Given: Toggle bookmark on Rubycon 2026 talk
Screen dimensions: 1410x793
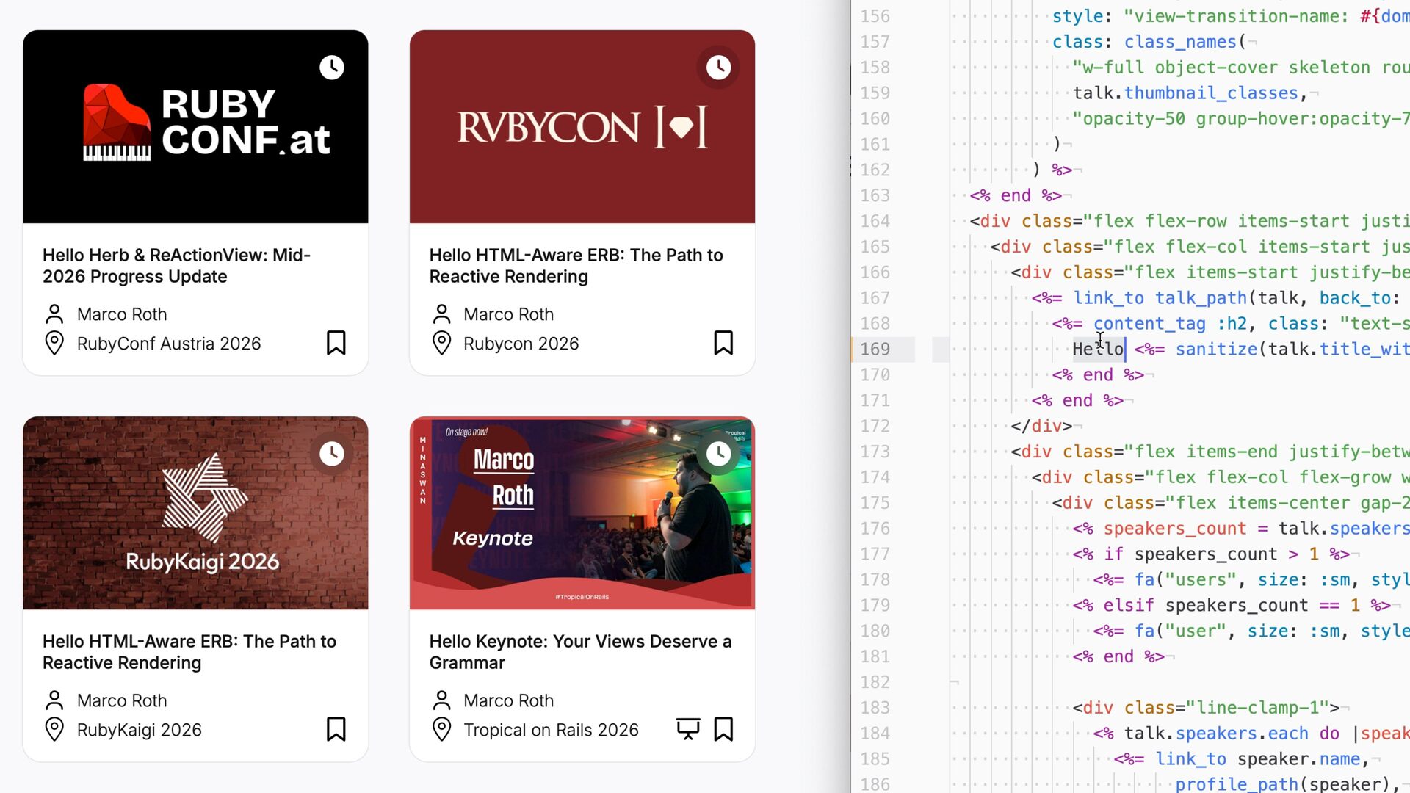Looking at the screenshot, I should click(x=723, y=343).
